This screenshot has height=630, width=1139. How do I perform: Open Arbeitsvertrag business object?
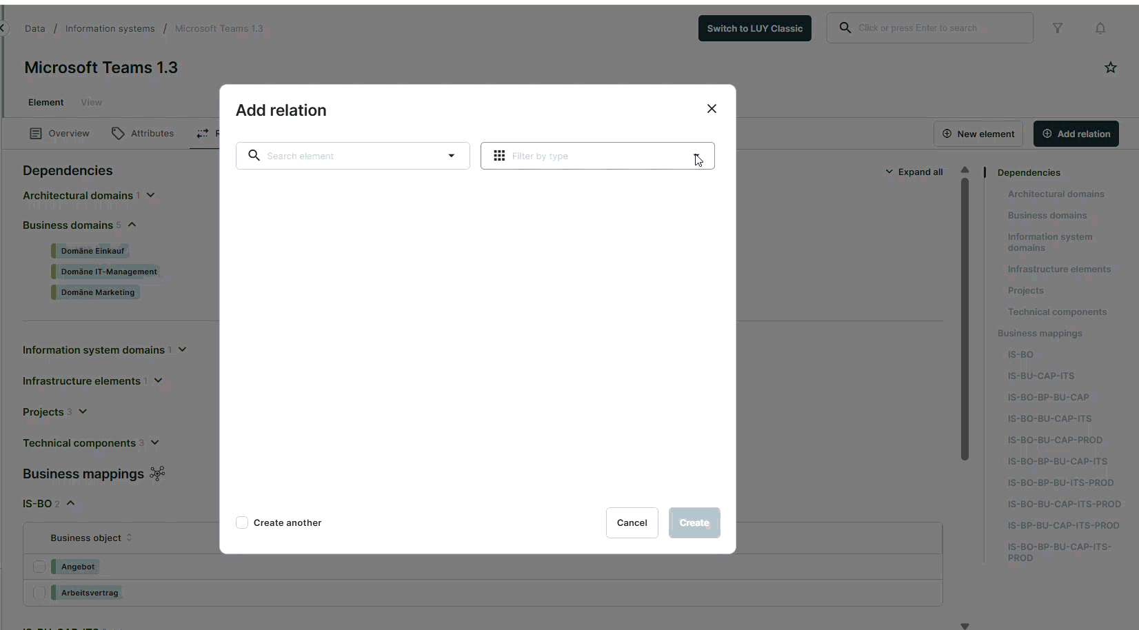coord(88,593)
